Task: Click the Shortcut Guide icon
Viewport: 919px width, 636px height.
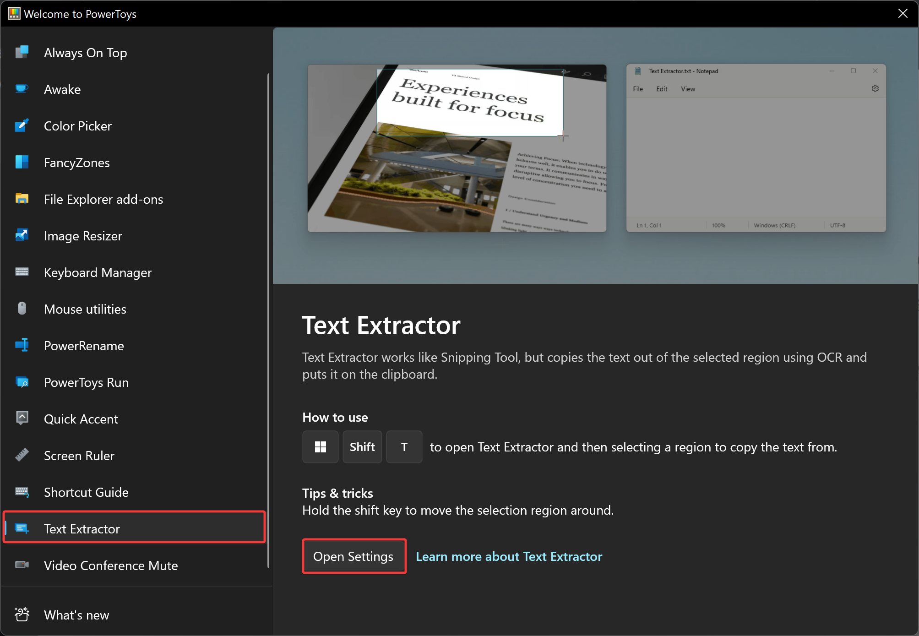Action: coord(22,492)
